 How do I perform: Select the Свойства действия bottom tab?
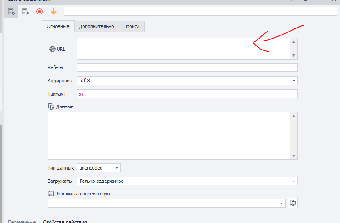click(x=65, y=221)
